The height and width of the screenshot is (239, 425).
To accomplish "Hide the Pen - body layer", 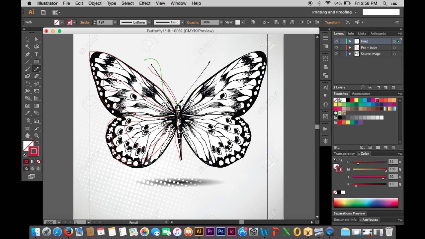I will point(336,47).
